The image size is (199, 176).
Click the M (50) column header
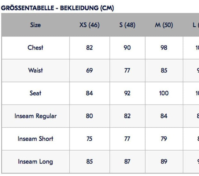[164, 25]
